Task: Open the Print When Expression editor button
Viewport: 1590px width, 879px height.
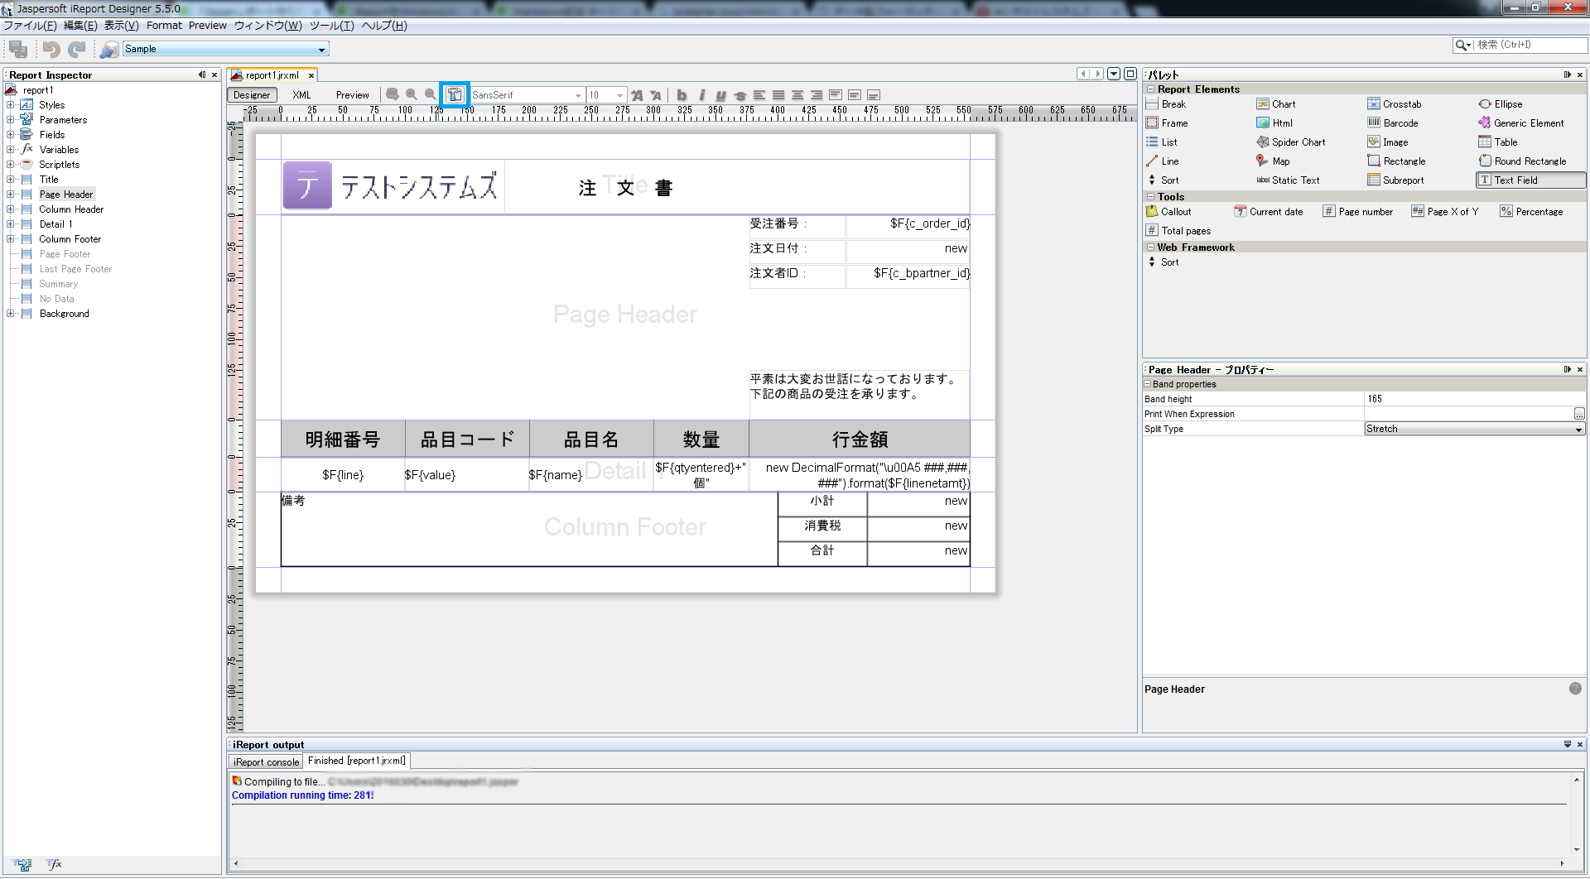Action: tap(1580, 413)
